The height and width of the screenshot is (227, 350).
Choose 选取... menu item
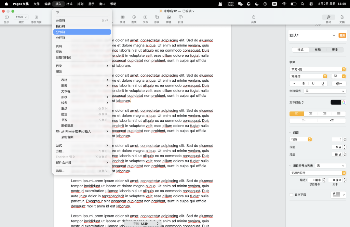pos(82,171)
